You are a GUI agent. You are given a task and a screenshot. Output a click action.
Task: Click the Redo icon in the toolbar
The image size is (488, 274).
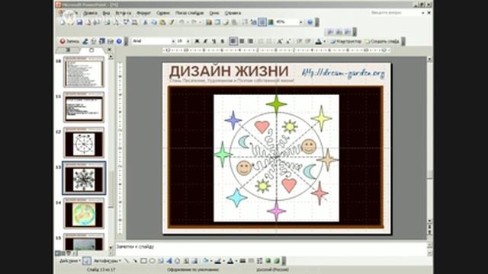tap(194, 22)
